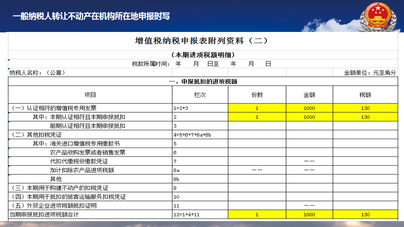Click formula cell 4=5+6+7+8a+8b
The height and width of the screenshot is (227, 404).
pyautogui.click(x=200, y=135)
